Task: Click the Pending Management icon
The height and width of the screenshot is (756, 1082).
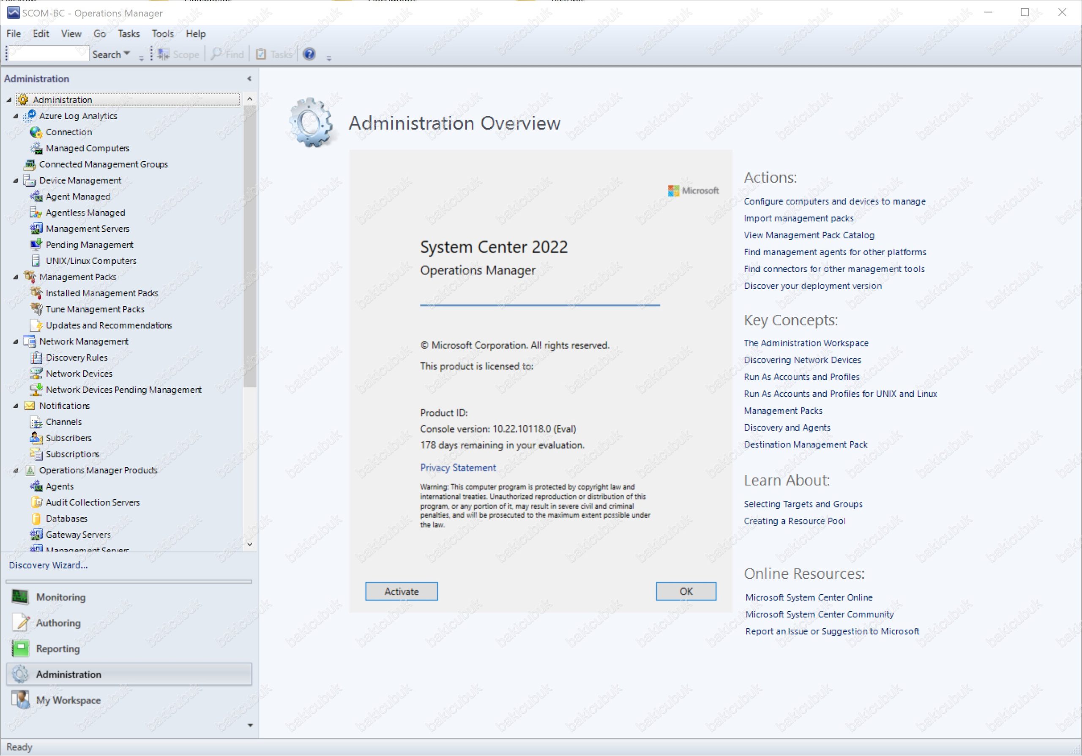Action: coord(36,244)
